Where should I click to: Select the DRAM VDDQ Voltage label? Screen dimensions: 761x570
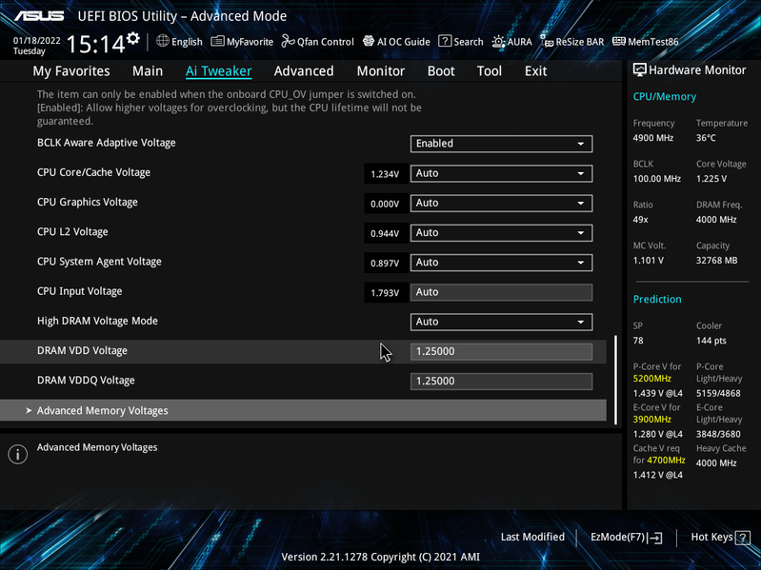click(86, 381)
